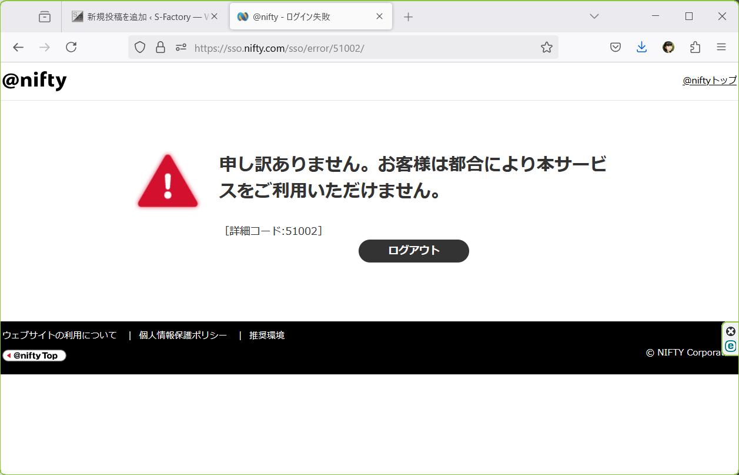
Task: Close the S-Factory tab
Action: (x=214, y=16)
